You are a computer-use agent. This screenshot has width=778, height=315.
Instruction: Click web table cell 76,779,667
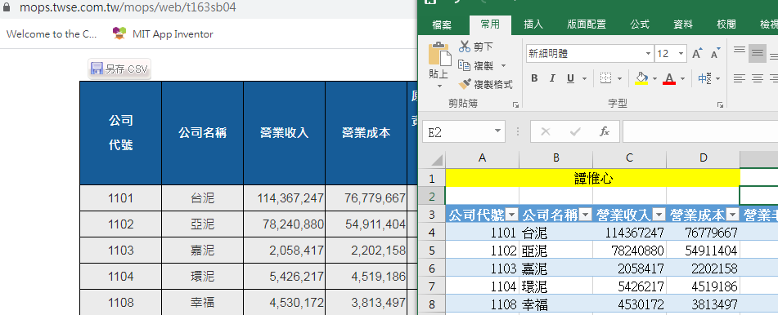coord(367,198)
